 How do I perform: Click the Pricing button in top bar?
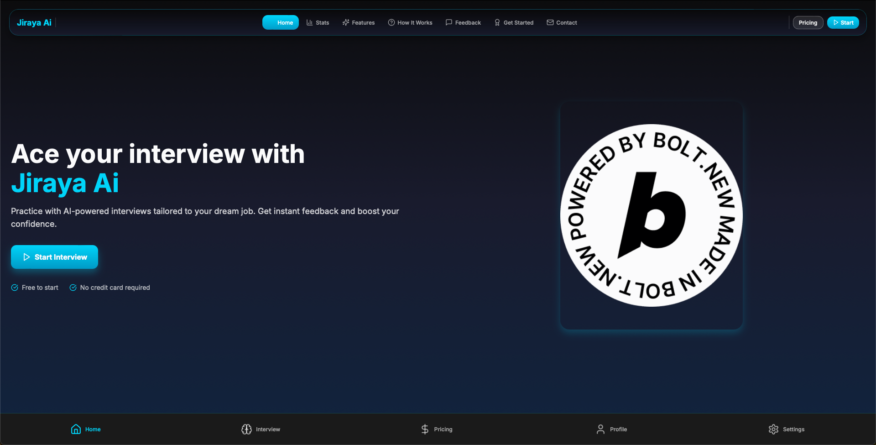click(808, 22)
